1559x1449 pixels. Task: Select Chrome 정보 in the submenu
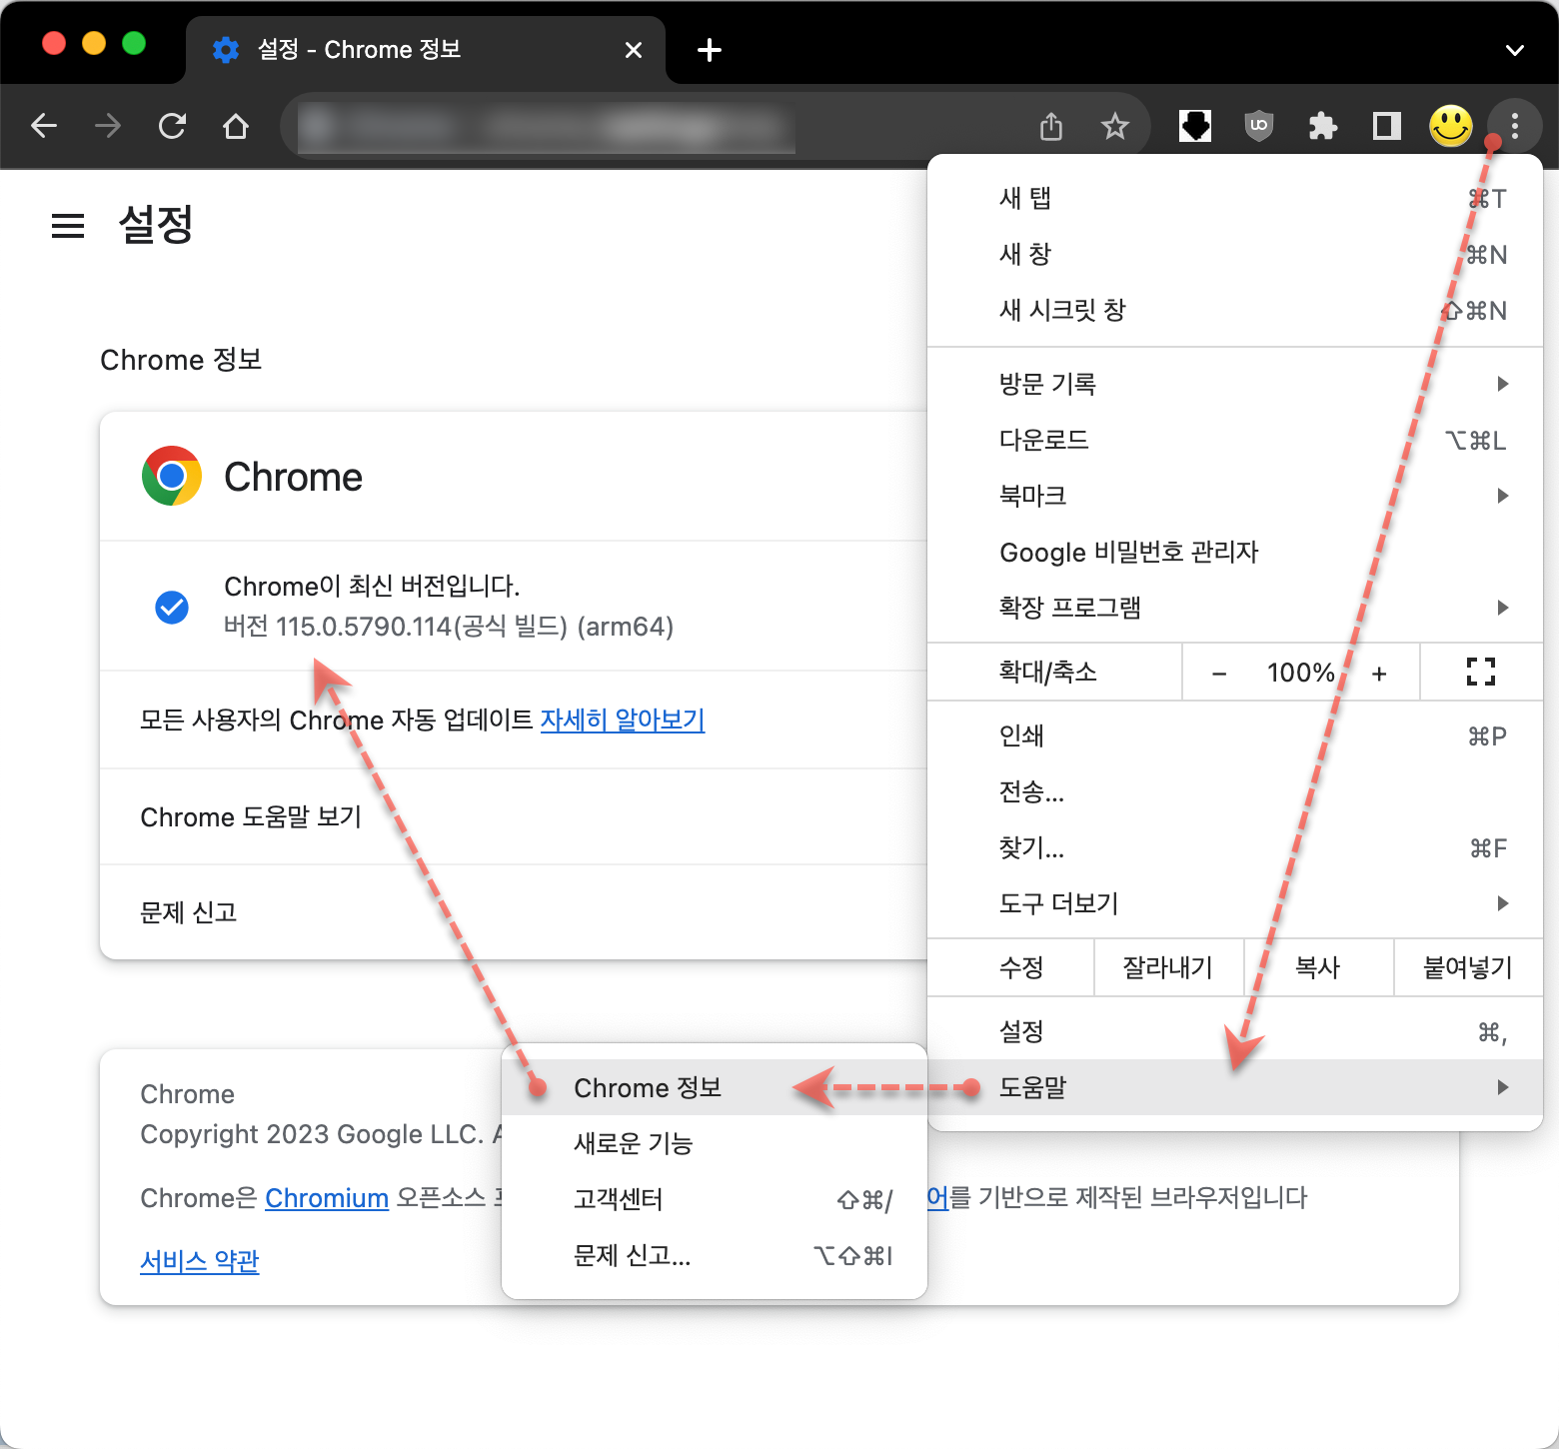pos(715,1087)
